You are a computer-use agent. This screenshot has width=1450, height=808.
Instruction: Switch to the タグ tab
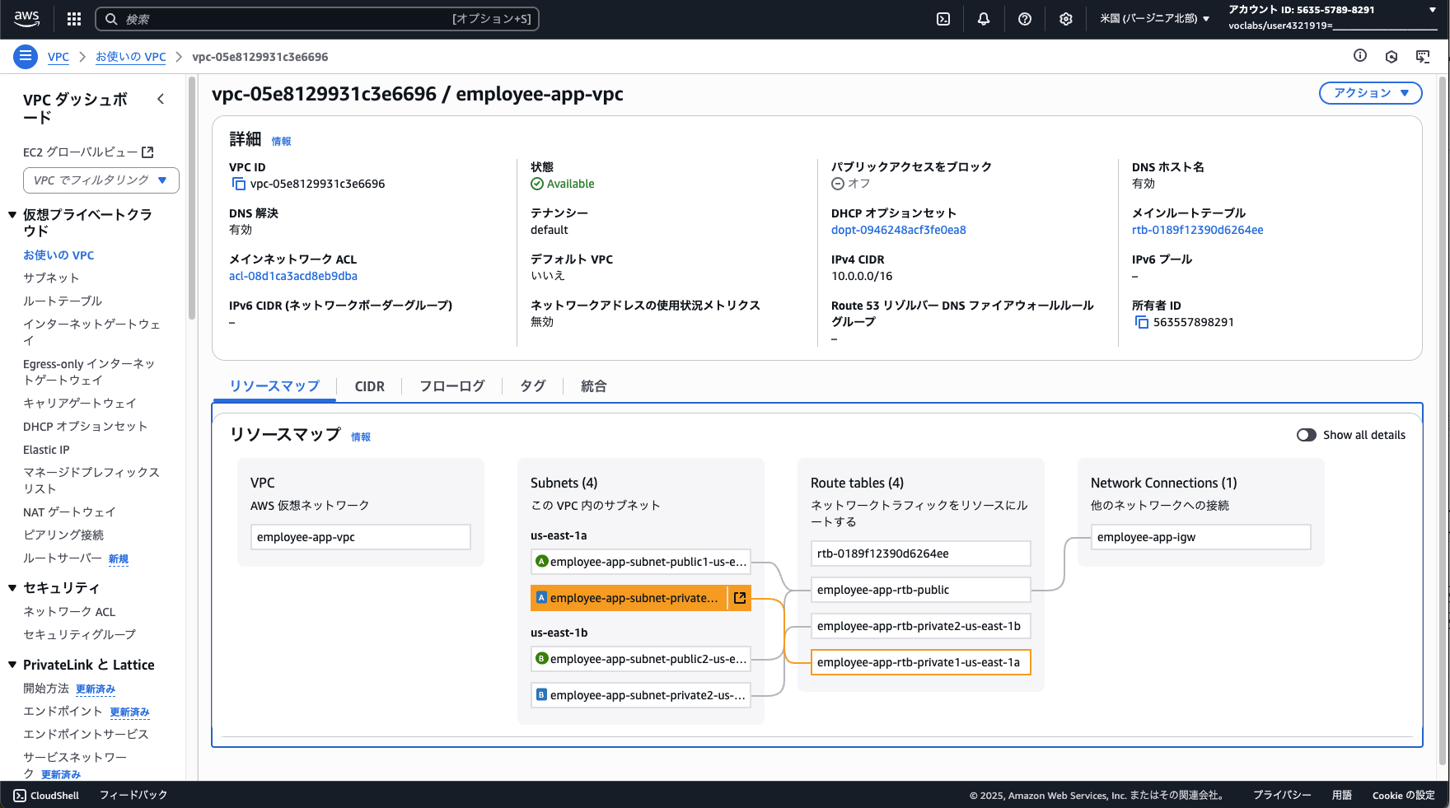click(x=533, y=386)
